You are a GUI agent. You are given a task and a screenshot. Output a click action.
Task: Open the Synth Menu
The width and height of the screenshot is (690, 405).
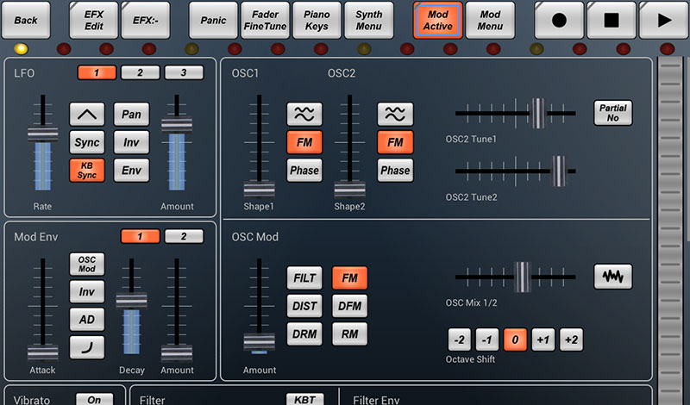(x=369, y=20)
